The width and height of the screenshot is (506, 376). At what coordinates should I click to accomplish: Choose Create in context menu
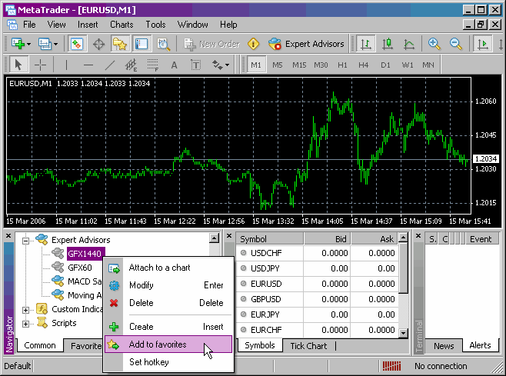pyautogui.click(x=168, y=327)
